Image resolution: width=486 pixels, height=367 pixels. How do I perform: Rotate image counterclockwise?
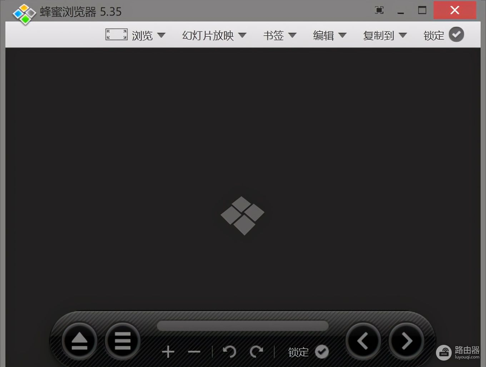pyautogui.click(x=229, y=352)
